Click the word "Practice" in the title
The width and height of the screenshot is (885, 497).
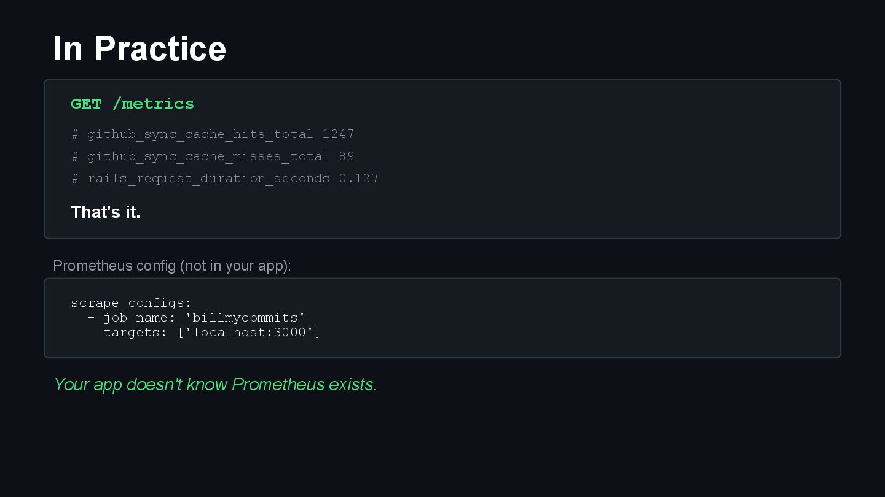point(160,48)
